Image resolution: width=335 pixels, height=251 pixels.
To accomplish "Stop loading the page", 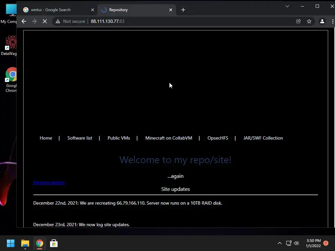I will coord(44,21).
